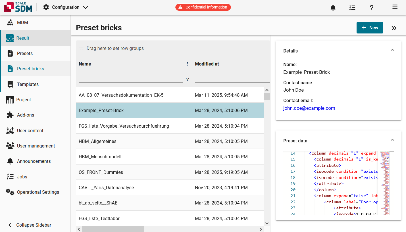The image size is (406, 232).
Task: Open User content sidebar entry
Action: click(35, 130)
